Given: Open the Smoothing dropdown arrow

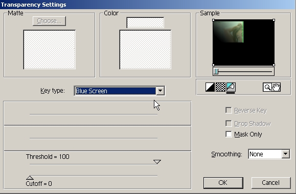Looking at the screenshot, I should pos(286,154).
